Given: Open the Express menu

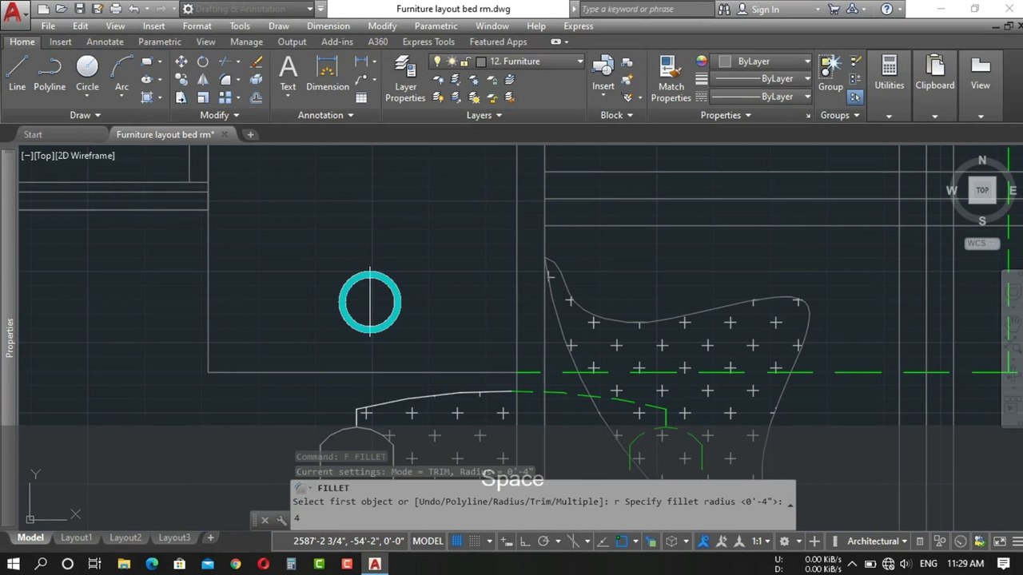Looking at the screenshot, I should pyautogui.click(x=578, y=26).
